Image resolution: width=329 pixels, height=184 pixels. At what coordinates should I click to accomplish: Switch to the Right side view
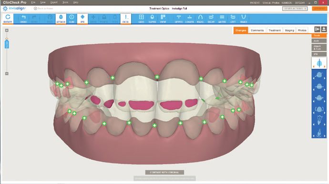211,19
